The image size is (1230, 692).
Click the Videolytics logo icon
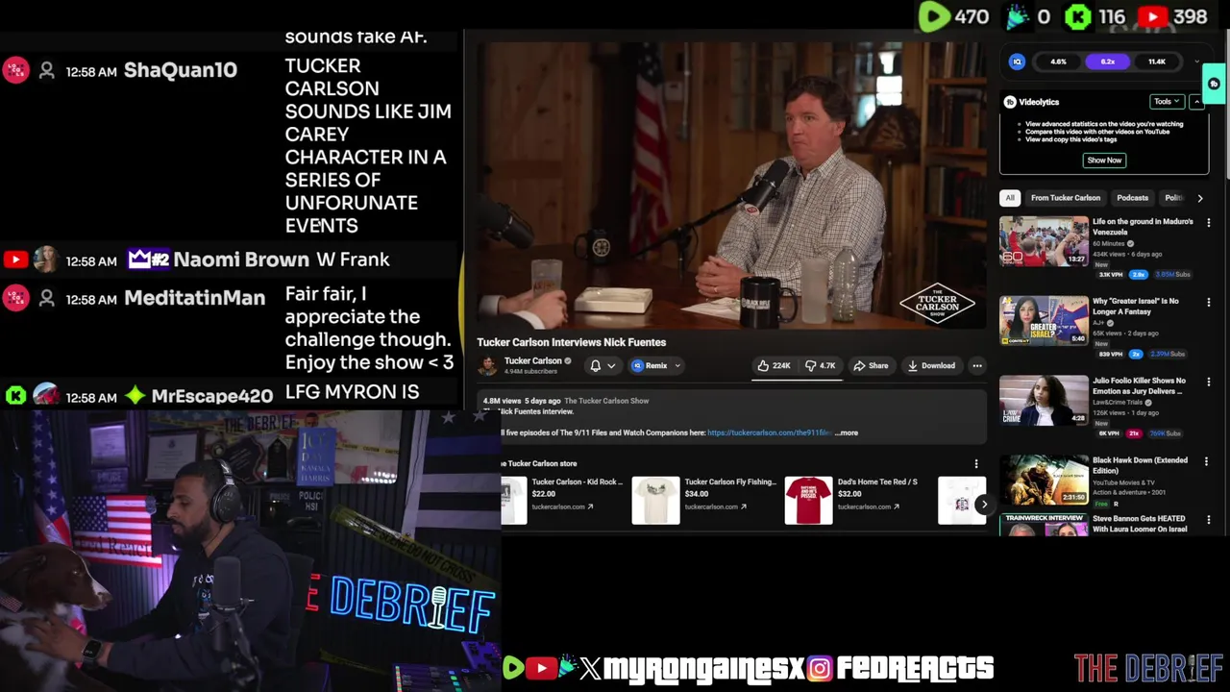pos(1010,102)
